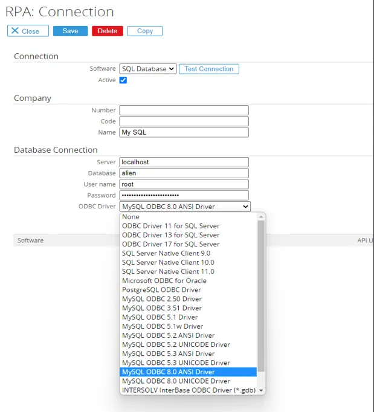374x412 pixels.
Task: Choose None from the driver list
Action: (x=188, y=217)
